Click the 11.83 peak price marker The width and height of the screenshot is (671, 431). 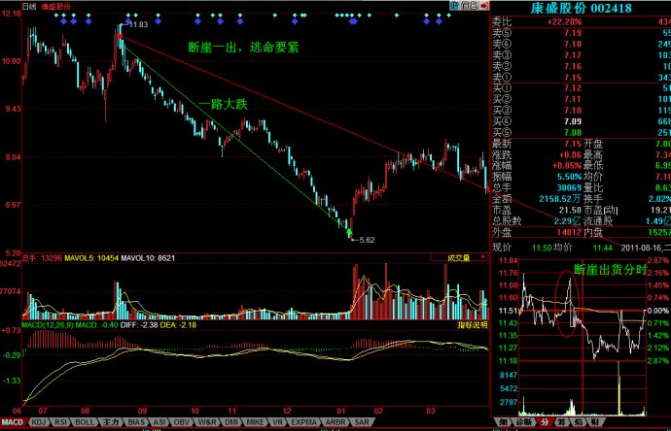[138, 23]
